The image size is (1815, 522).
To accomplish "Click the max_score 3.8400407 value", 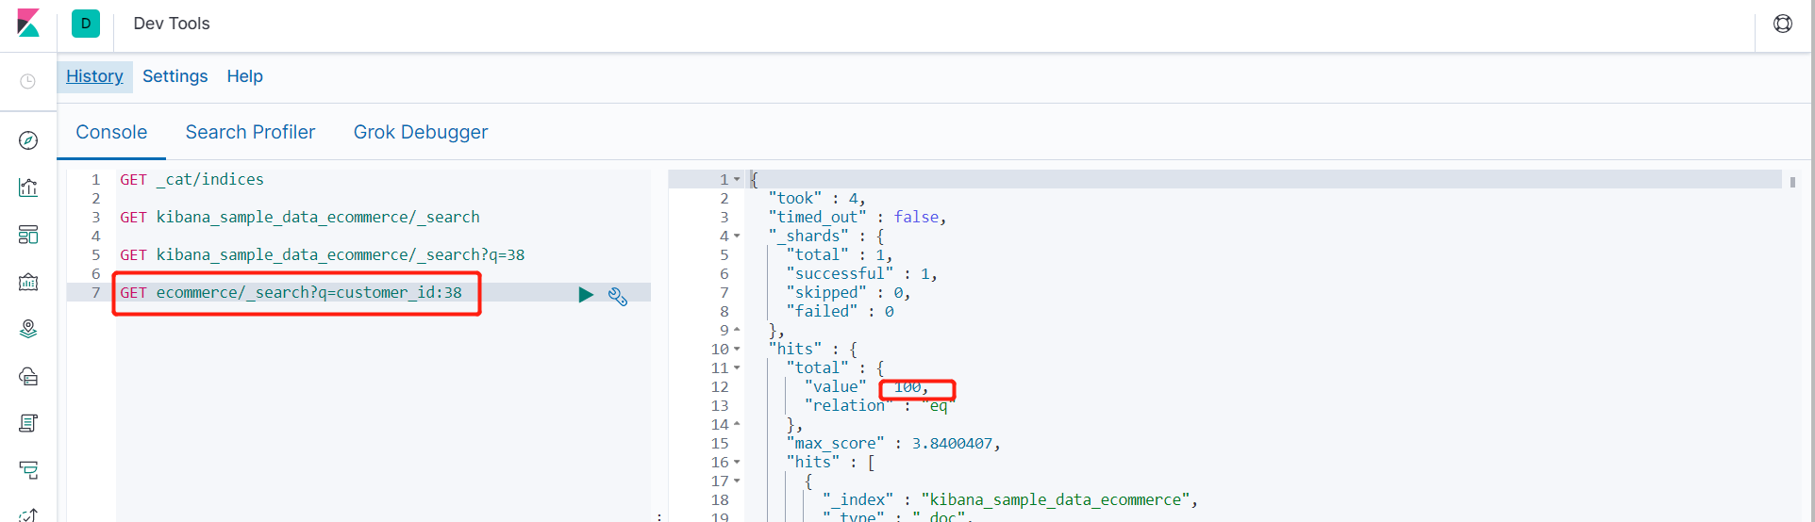I will coord(952,443).
